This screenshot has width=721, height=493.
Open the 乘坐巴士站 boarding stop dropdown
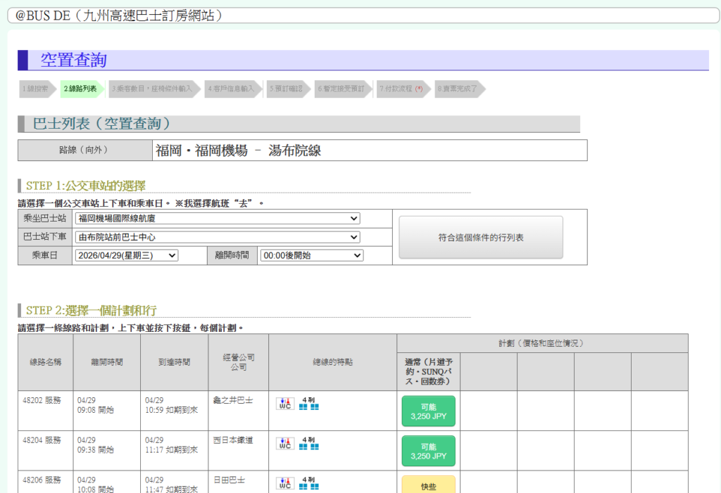point(217,219)
